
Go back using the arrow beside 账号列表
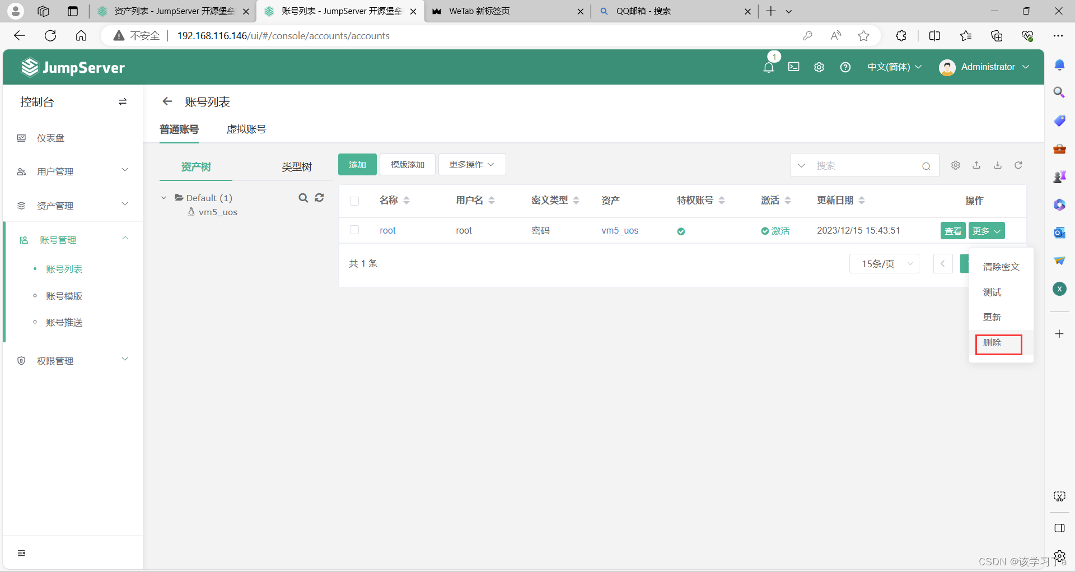pos(167,101)
